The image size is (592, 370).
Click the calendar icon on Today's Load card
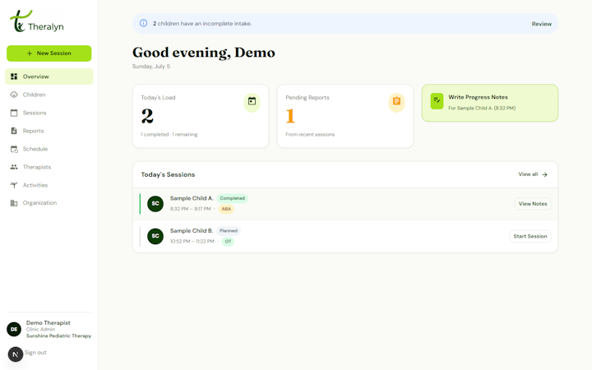click(252, 101)
